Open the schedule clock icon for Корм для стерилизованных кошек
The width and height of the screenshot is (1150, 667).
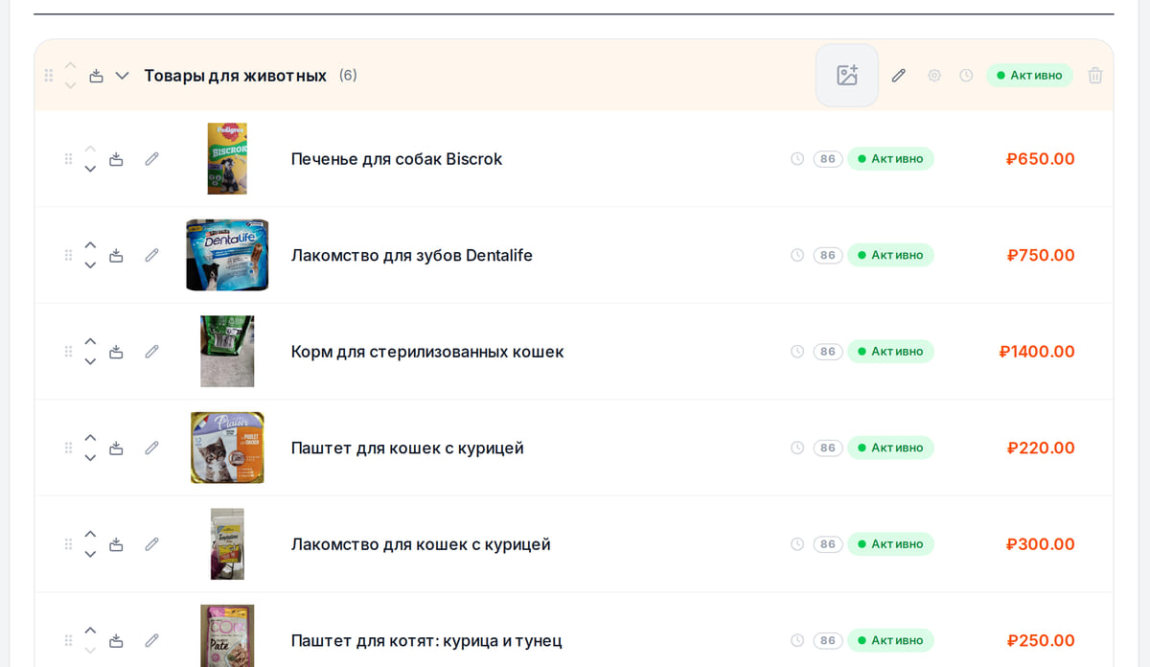click(797, 352)
